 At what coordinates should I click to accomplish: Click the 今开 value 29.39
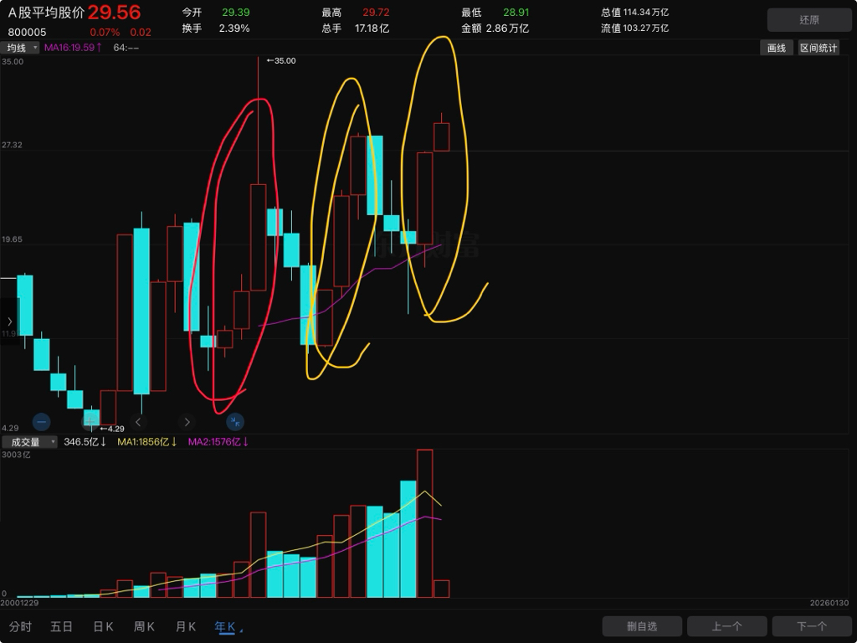235,12
